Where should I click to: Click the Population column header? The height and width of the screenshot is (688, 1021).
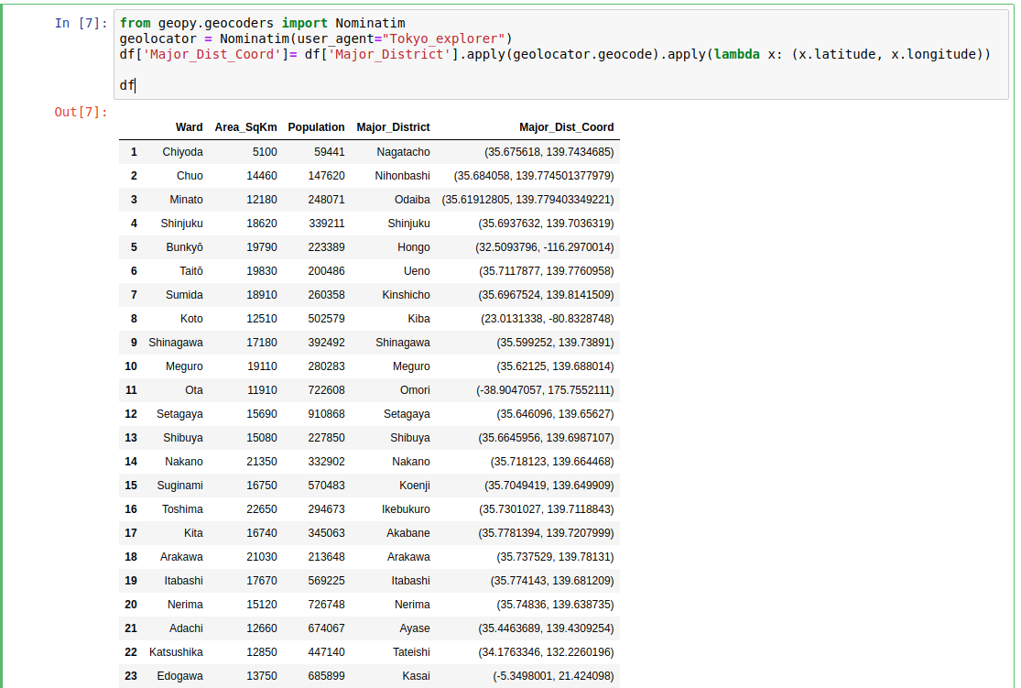(x=316, y=127)
